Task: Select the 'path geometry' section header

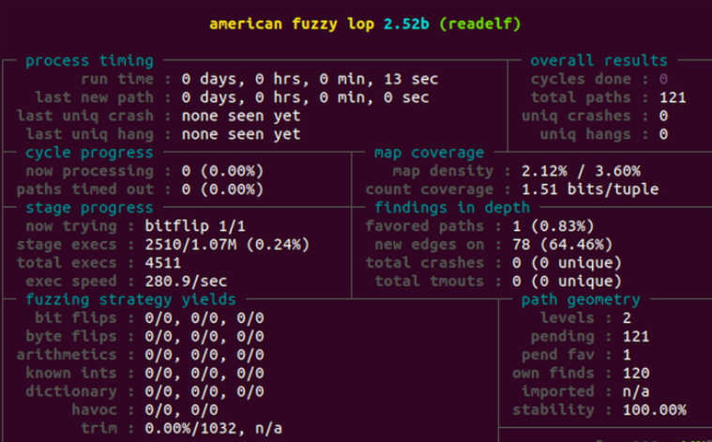Action: point(581,299)
